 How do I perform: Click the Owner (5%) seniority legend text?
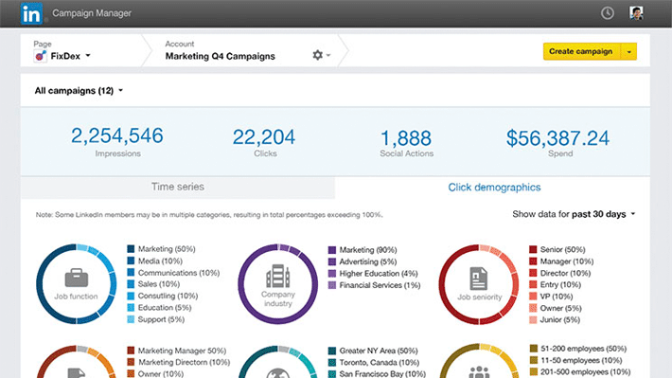[560, 308]
